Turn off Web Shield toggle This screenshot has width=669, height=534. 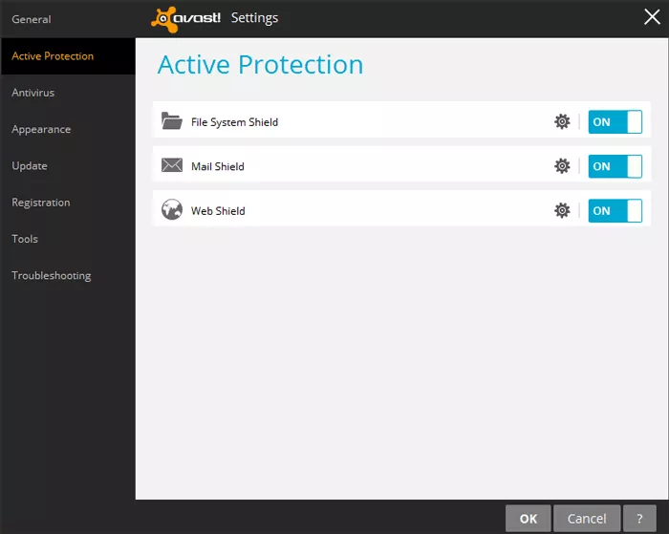(x=615, y=210)
